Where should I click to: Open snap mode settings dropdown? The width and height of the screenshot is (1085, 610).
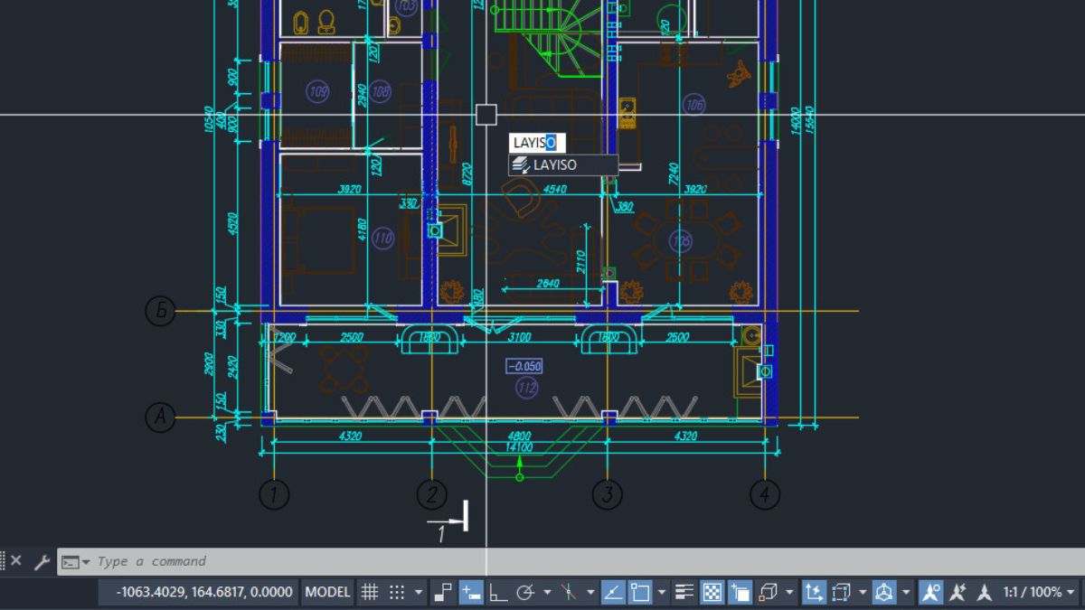[418, 592]
